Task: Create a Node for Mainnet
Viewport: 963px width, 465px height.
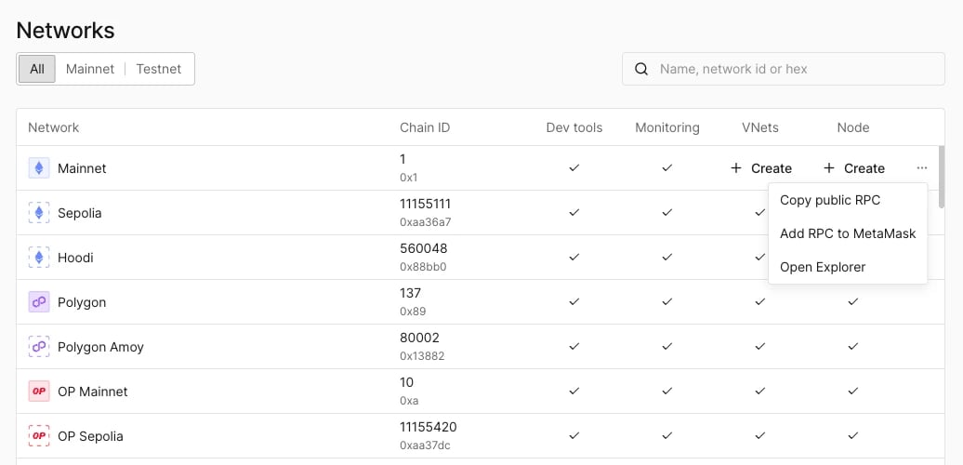Action: click(x=853, y=168)
